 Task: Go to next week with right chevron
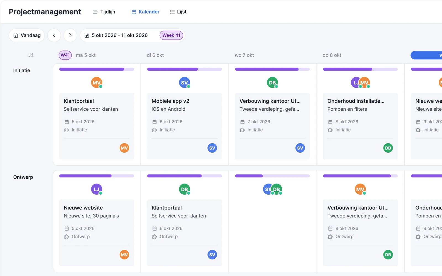click(x=70, y=35)
